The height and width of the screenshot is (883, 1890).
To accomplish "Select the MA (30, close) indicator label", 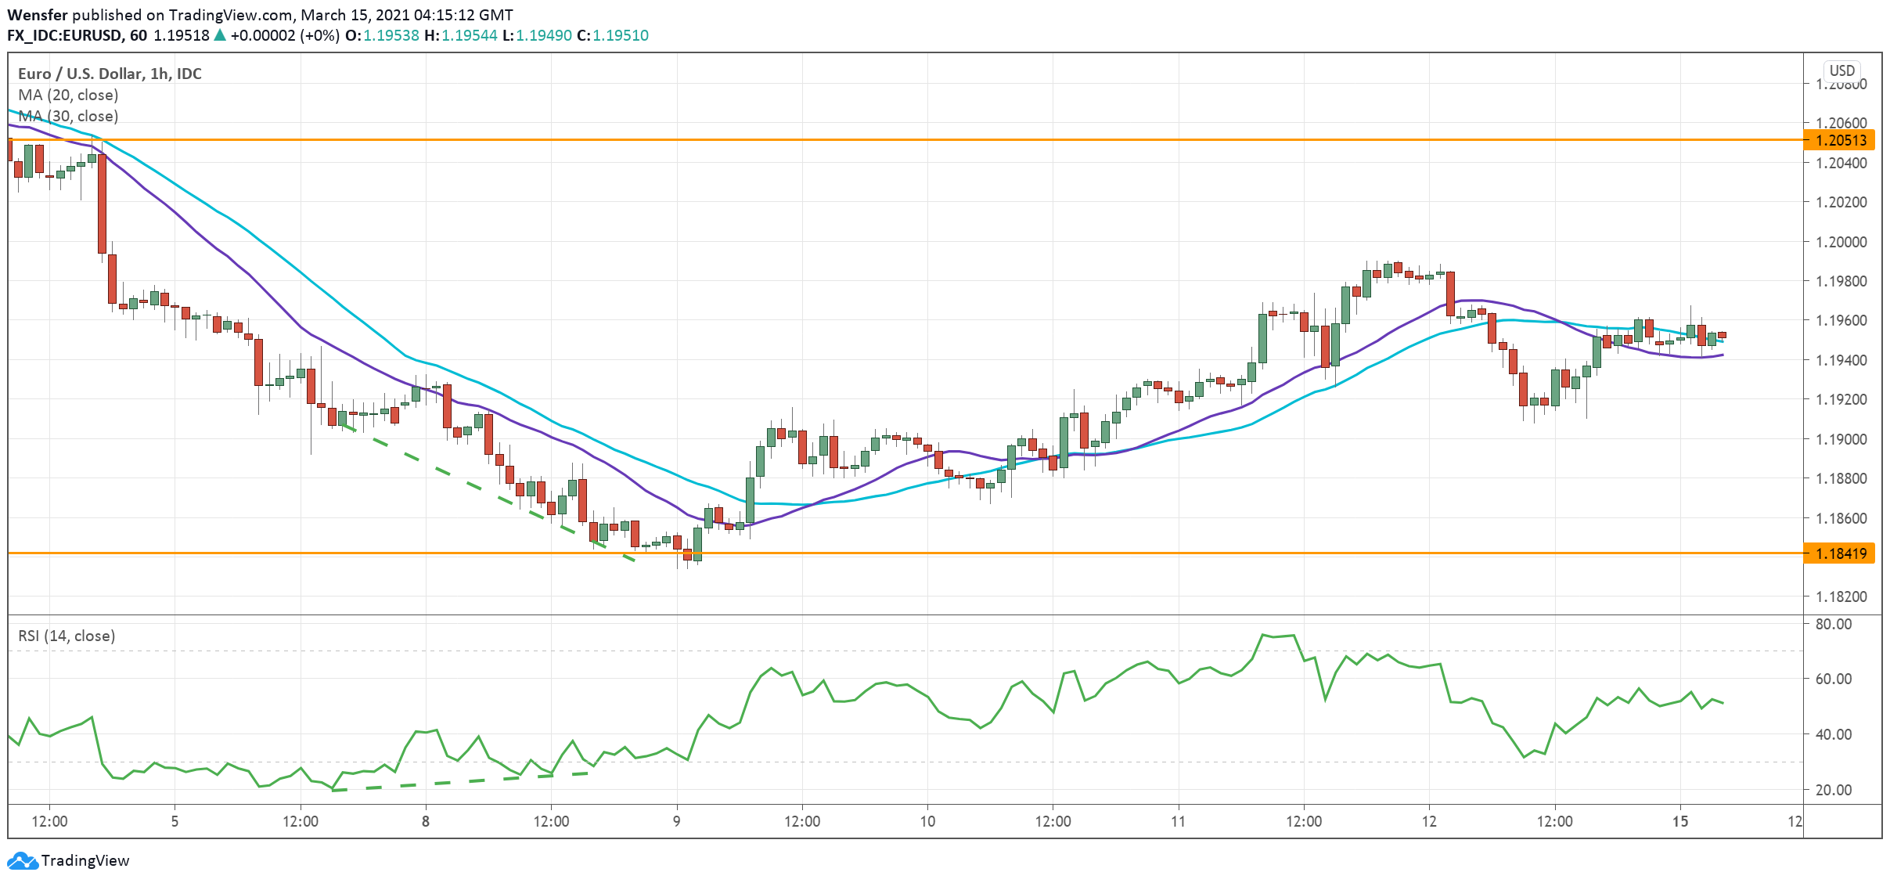I will 68,116.
